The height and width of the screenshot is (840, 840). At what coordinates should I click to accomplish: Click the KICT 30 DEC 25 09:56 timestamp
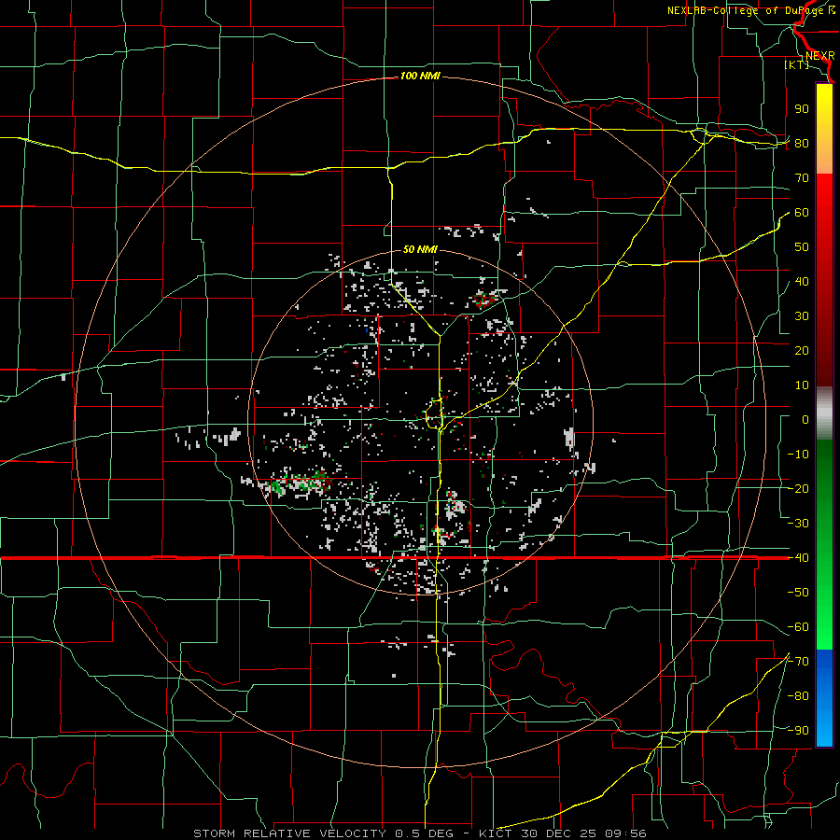563,833
